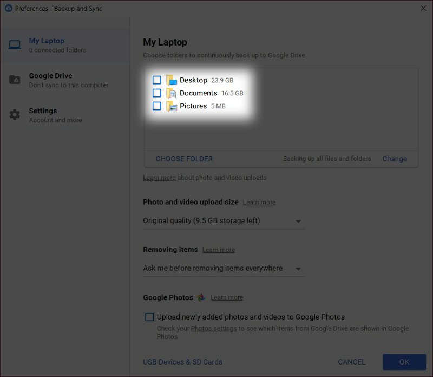Open USB Devices & SD Cards
433x377 pixels.
coord(182,362)
